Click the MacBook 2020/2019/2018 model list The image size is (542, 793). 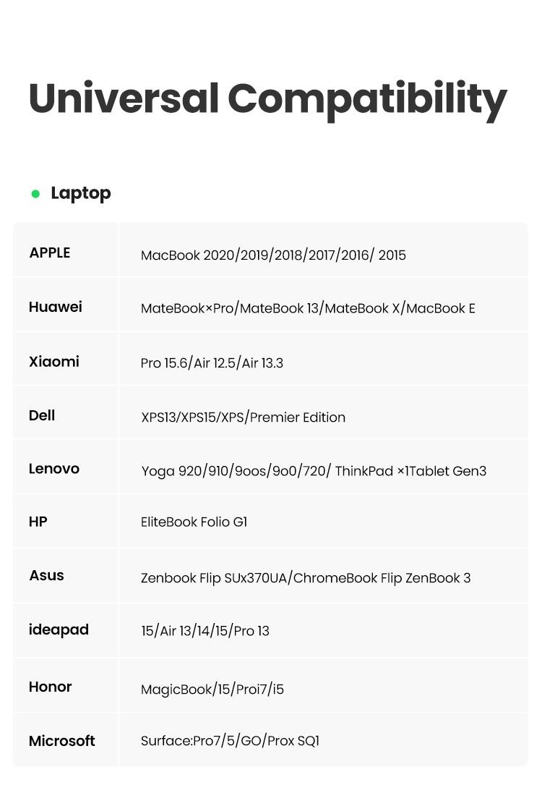[273, 255]
